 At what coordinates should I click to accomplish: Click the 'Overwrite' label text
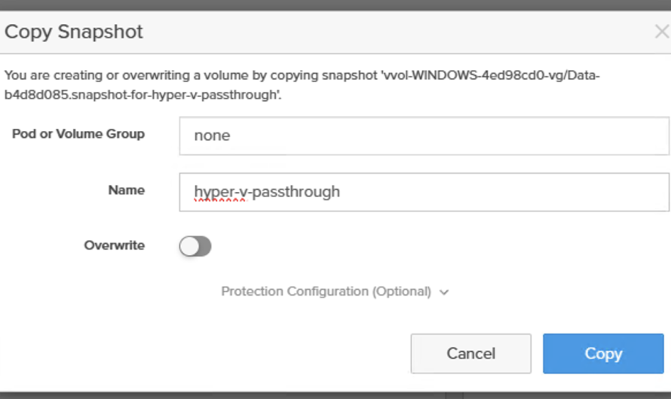tap(114, 245)
